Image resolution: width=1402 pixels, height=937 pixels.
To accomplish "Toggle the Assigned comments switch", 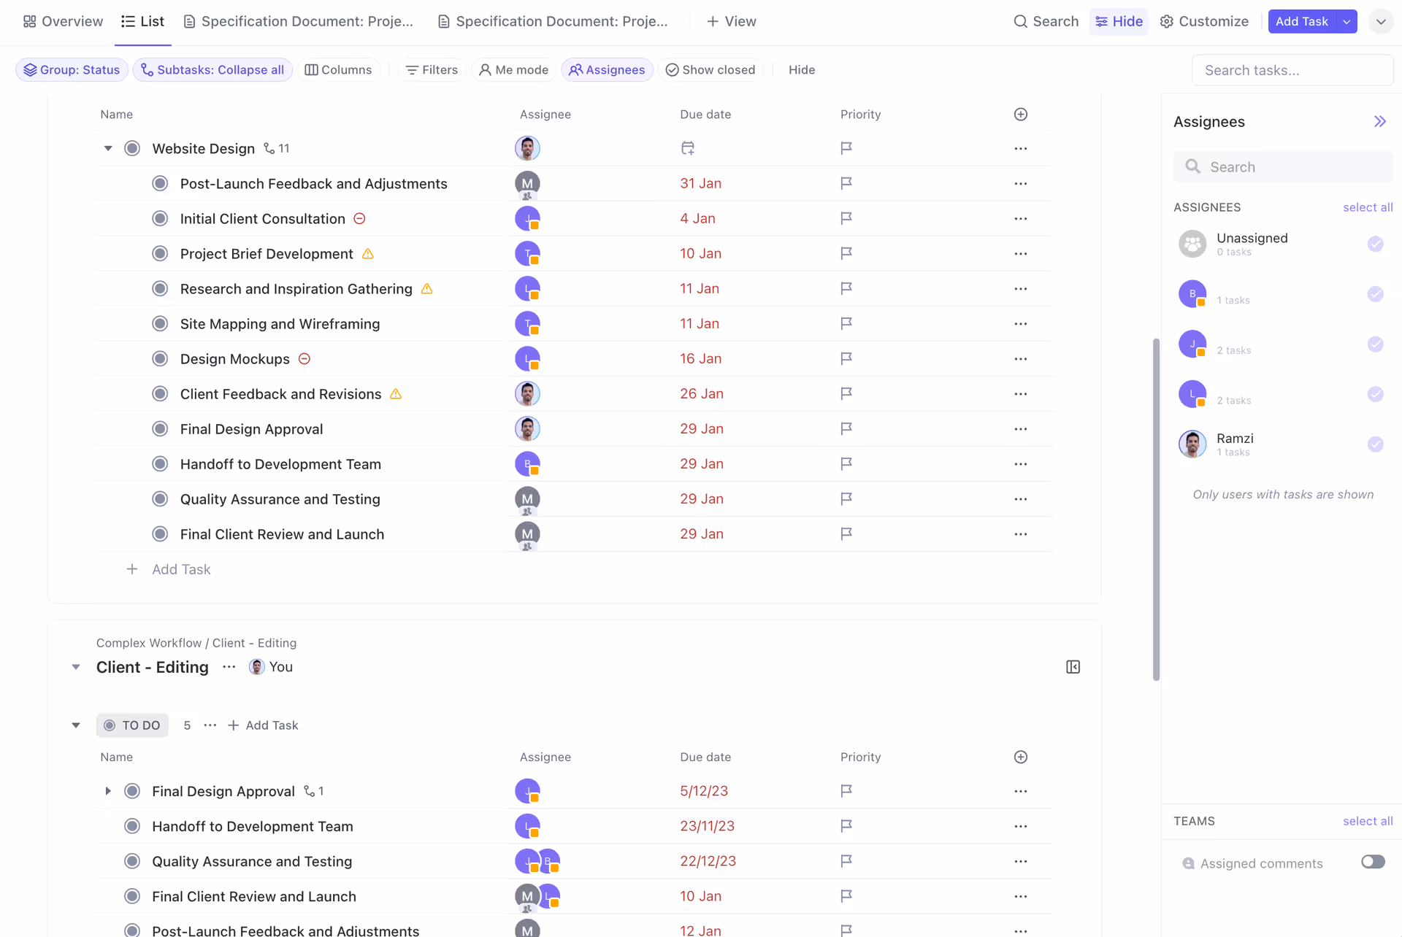I will tap(1374, 861).
